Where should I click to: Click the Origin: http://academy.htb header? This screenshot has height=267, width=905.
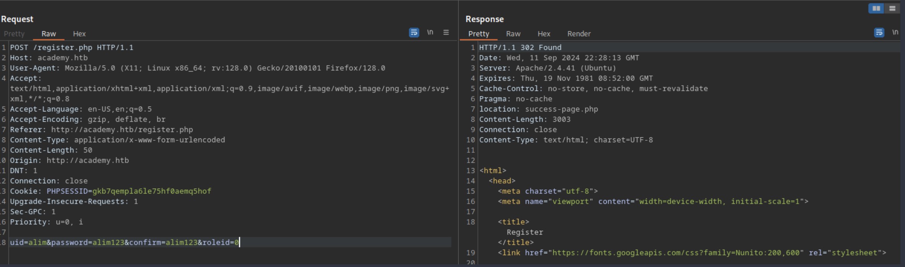click(x=69, y=161)
